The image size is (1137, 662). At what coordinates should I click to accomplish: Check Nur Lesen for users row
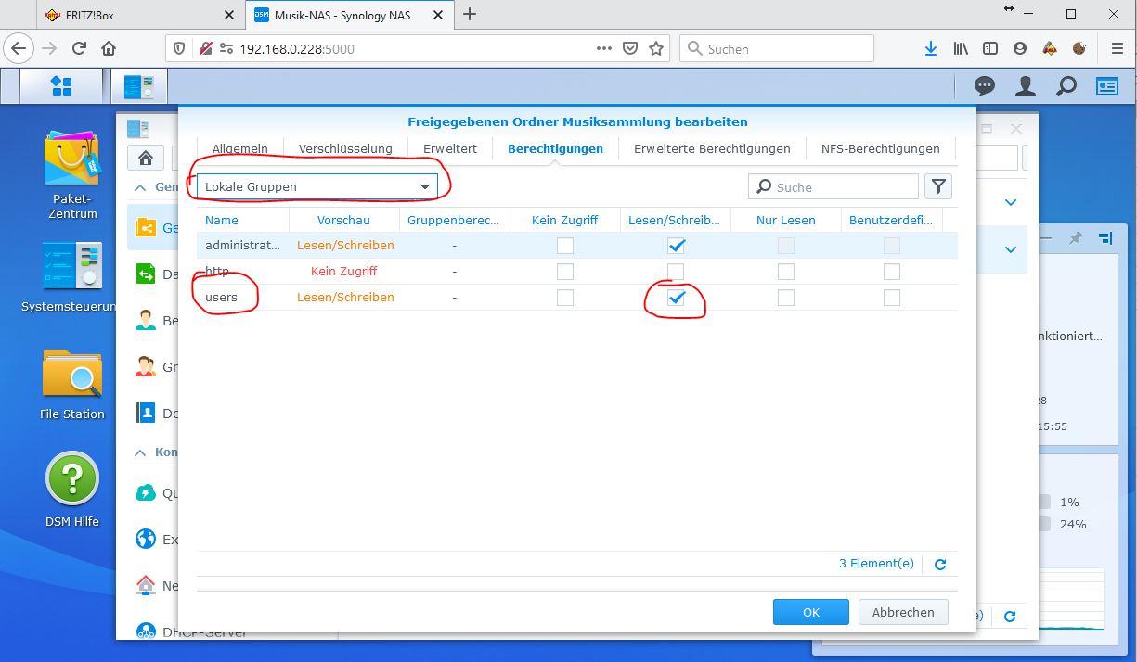tap(786, 298)
